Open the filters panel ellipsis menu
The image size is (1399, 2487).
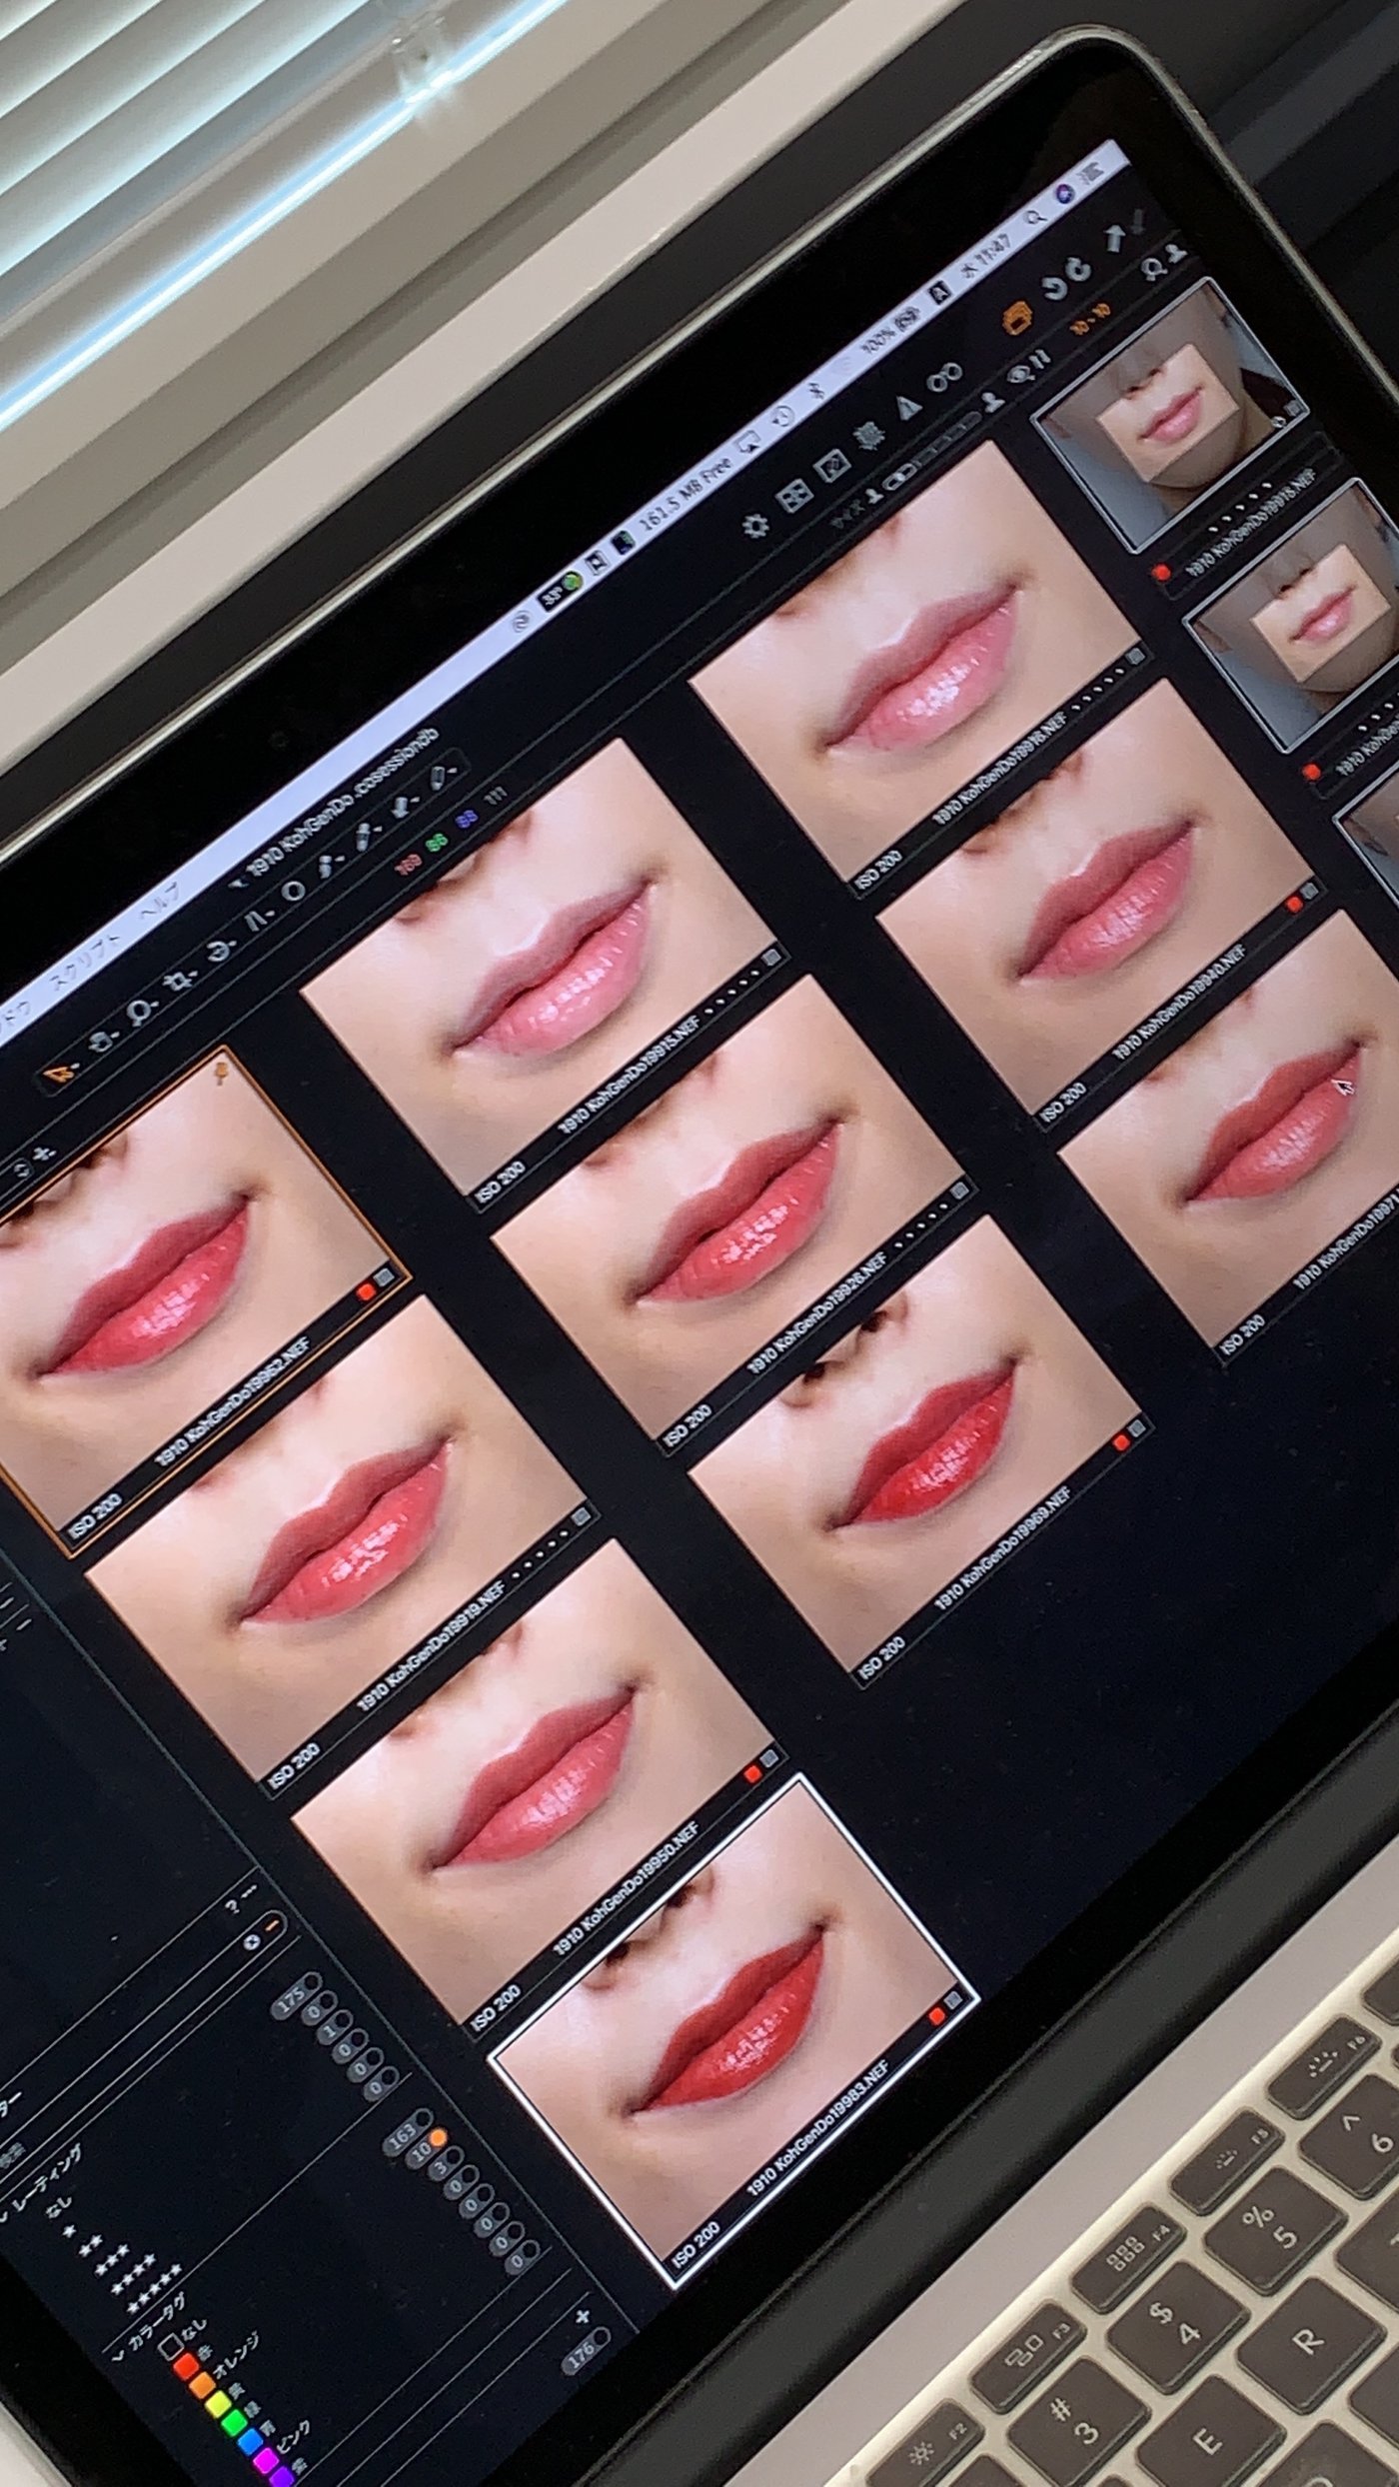pos(247,1893)
